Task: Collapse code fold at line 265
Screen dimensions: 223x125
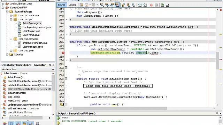Action: 66,42
